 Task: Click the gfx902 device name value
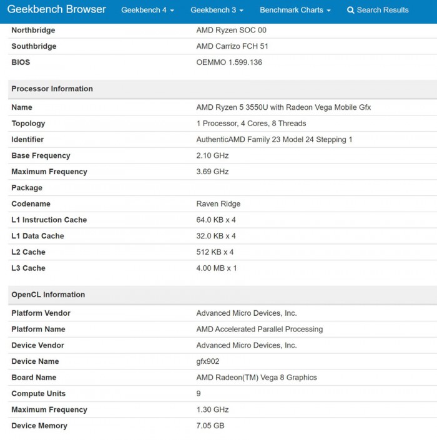(x=207, y=361)
